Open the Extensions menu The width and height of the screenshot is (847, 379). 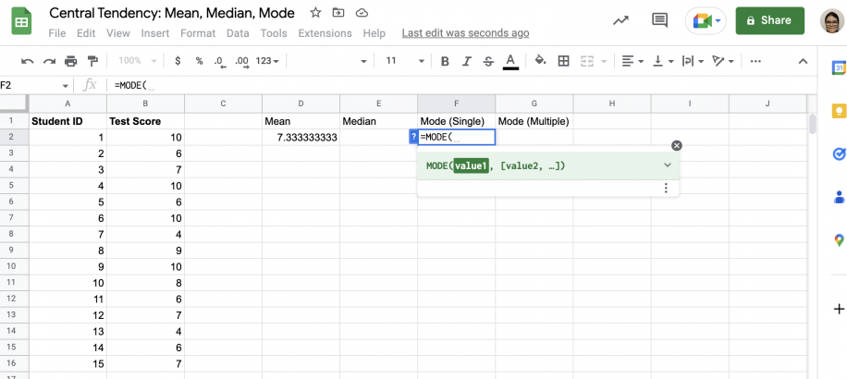tap(325, 33)
